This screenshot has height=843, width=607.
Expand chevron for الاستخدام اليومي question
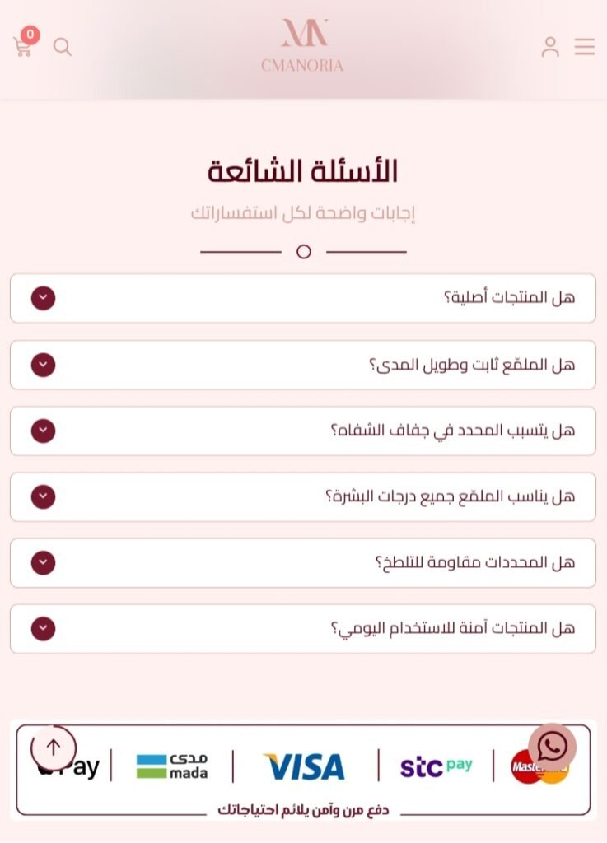point(43,629)
